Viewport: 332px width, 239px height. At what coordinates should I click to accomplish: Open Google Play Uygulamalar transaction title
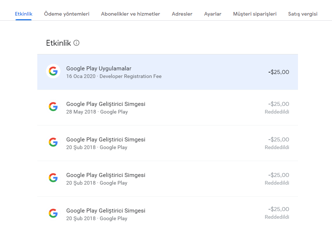99,69
